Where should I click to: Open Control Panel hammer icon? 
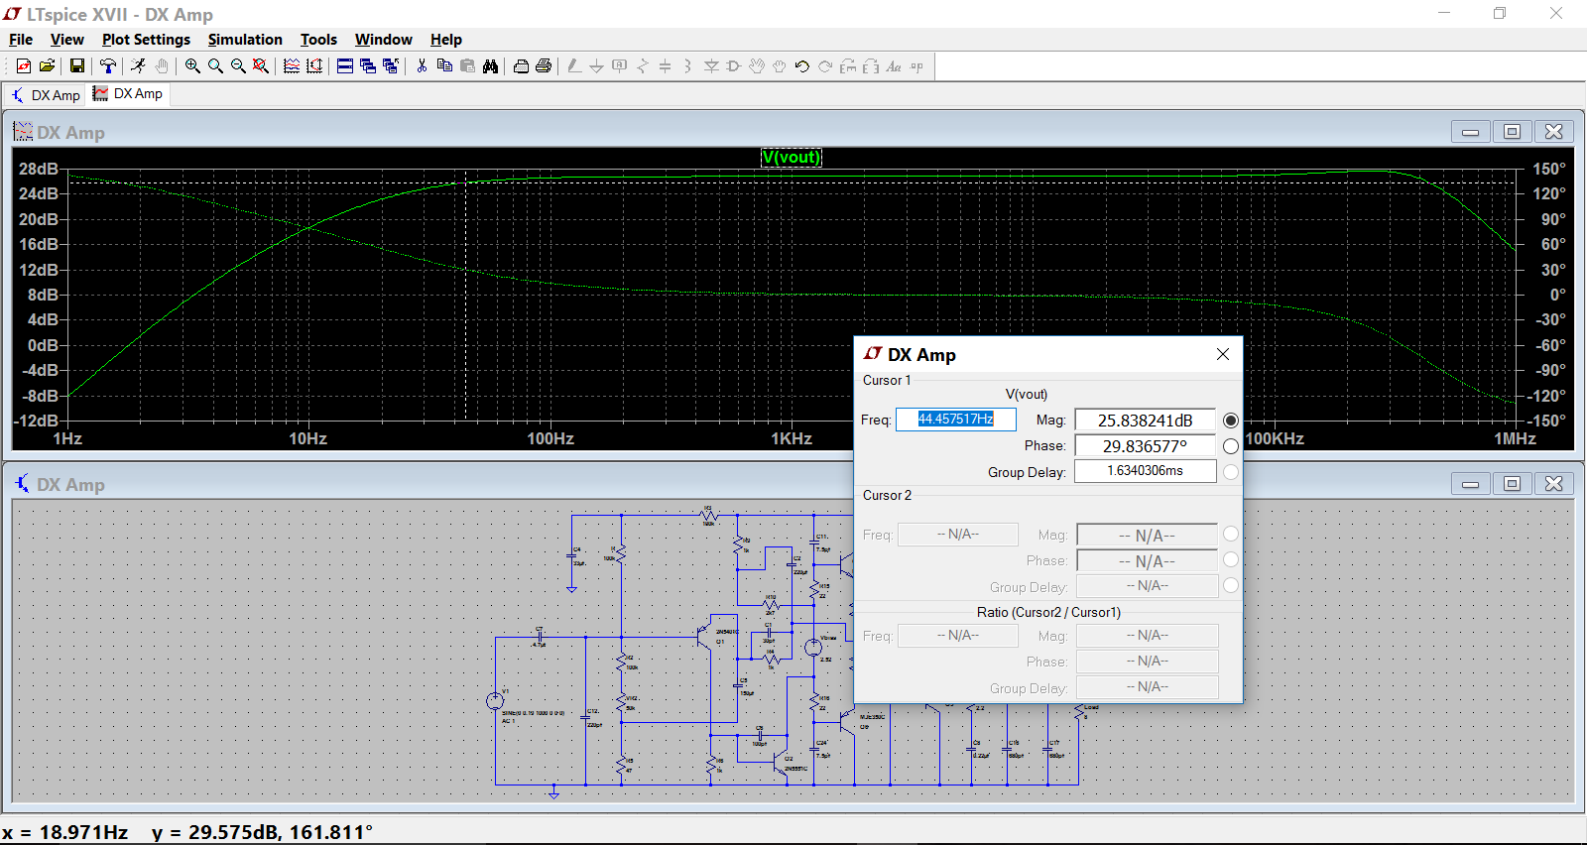click(108, 66)
